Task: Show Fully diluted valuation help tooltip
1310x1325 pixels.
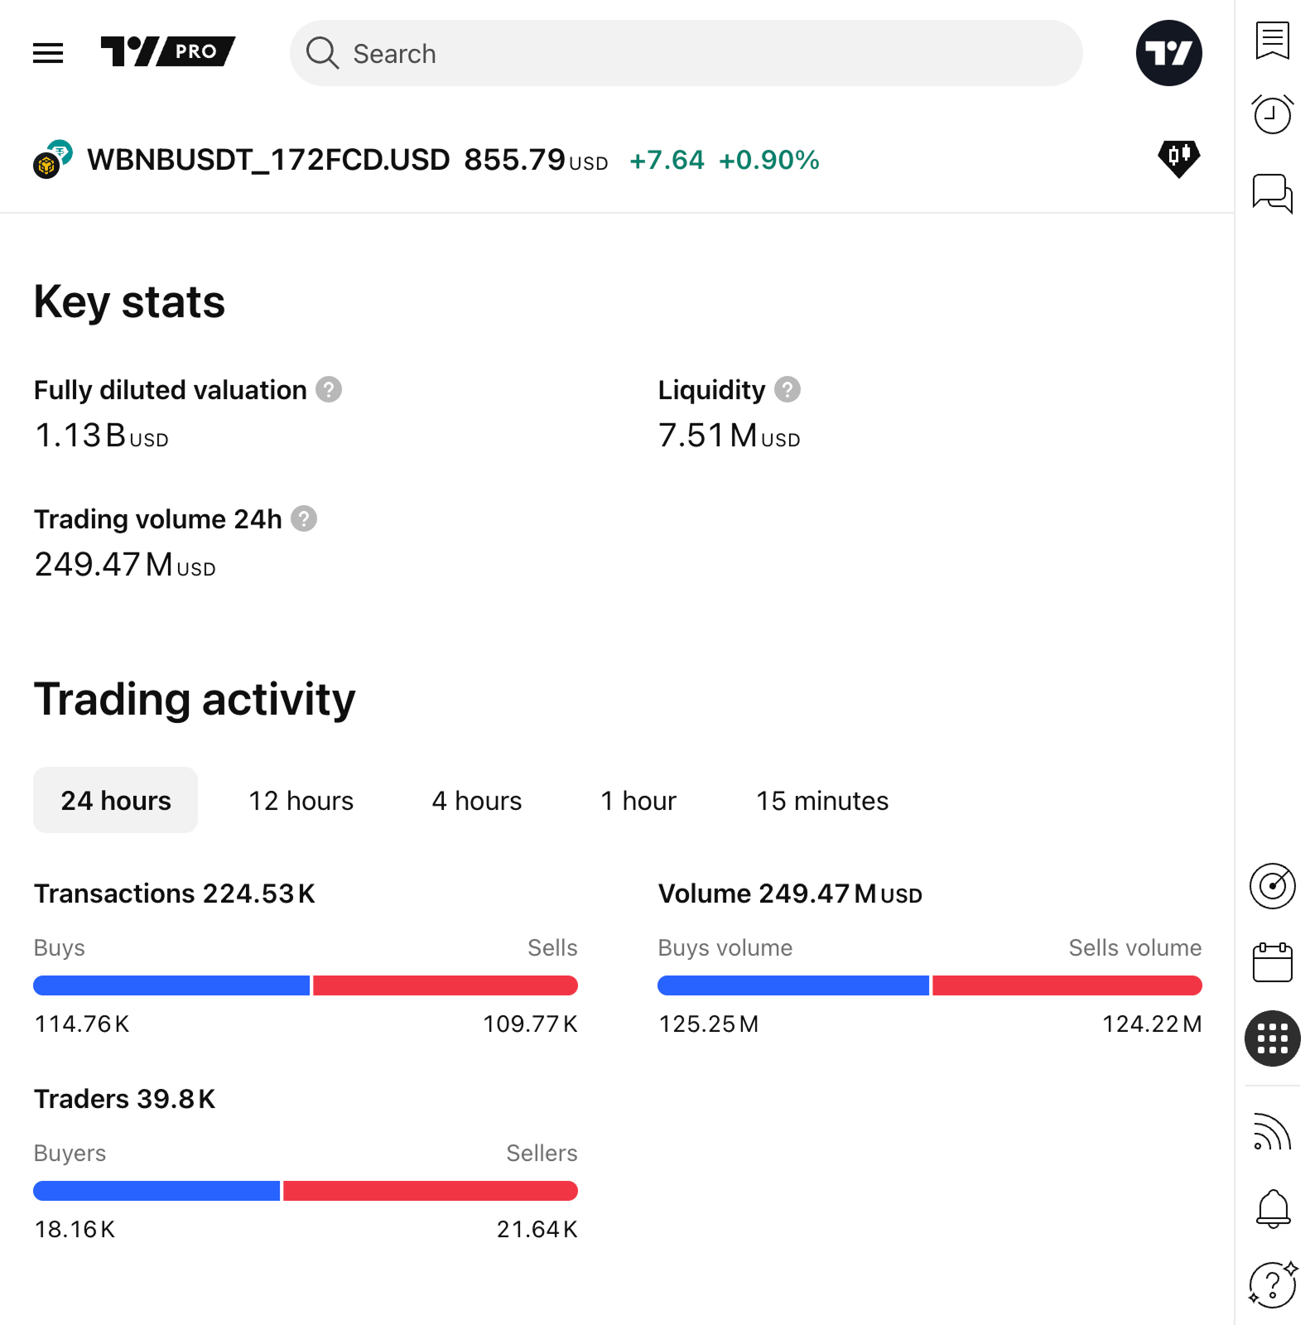Action: click(x=329, y=389)
